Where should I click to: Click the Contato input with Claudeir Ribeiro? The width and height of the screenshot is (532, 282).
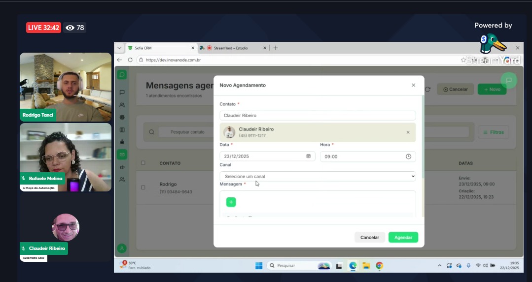[318, 115]
